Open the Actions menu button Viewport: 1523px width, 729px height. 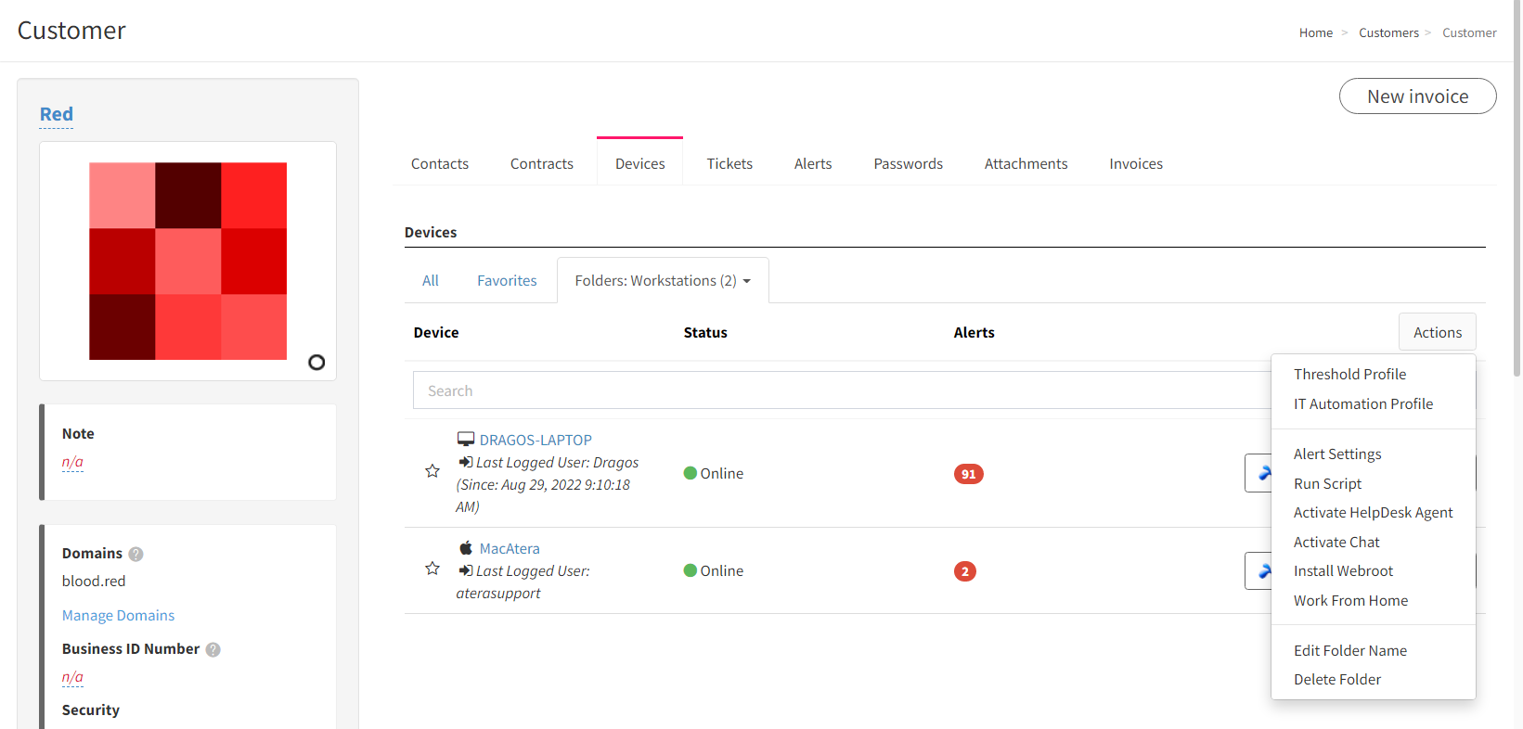1438,332
